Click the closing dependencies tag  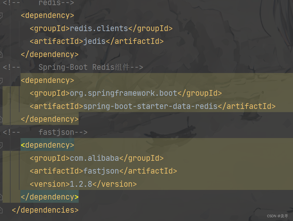(45, 210)
